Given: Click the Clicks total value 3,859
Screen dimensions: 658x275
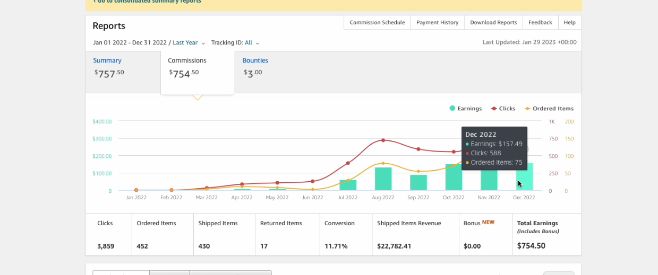Looking at the screenshot, I should (106, 246).
